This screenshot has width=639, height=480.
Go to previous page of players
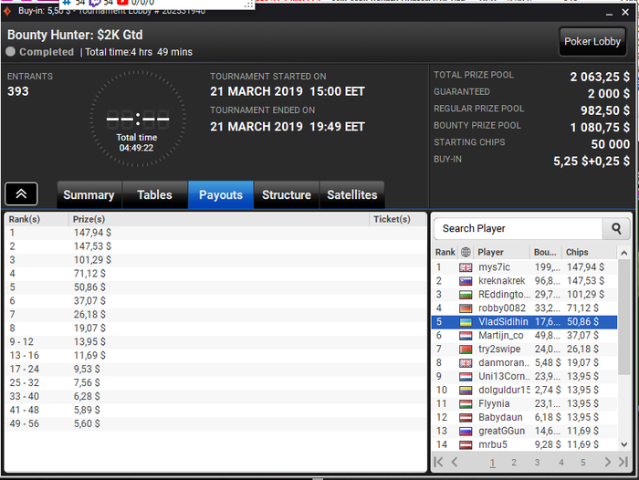(455, 462)
